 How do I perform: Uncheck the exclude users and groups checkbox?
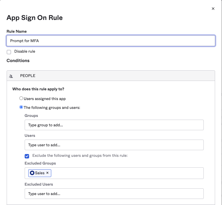click(x=27, y=156)
